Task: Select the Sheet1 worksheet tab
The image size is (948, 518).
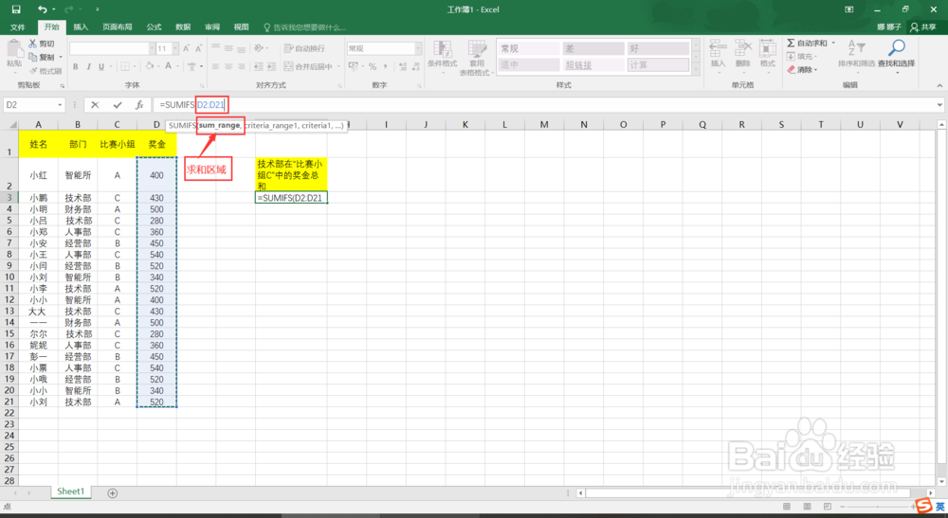Action: pyautogui.click(x=70, y=491)
